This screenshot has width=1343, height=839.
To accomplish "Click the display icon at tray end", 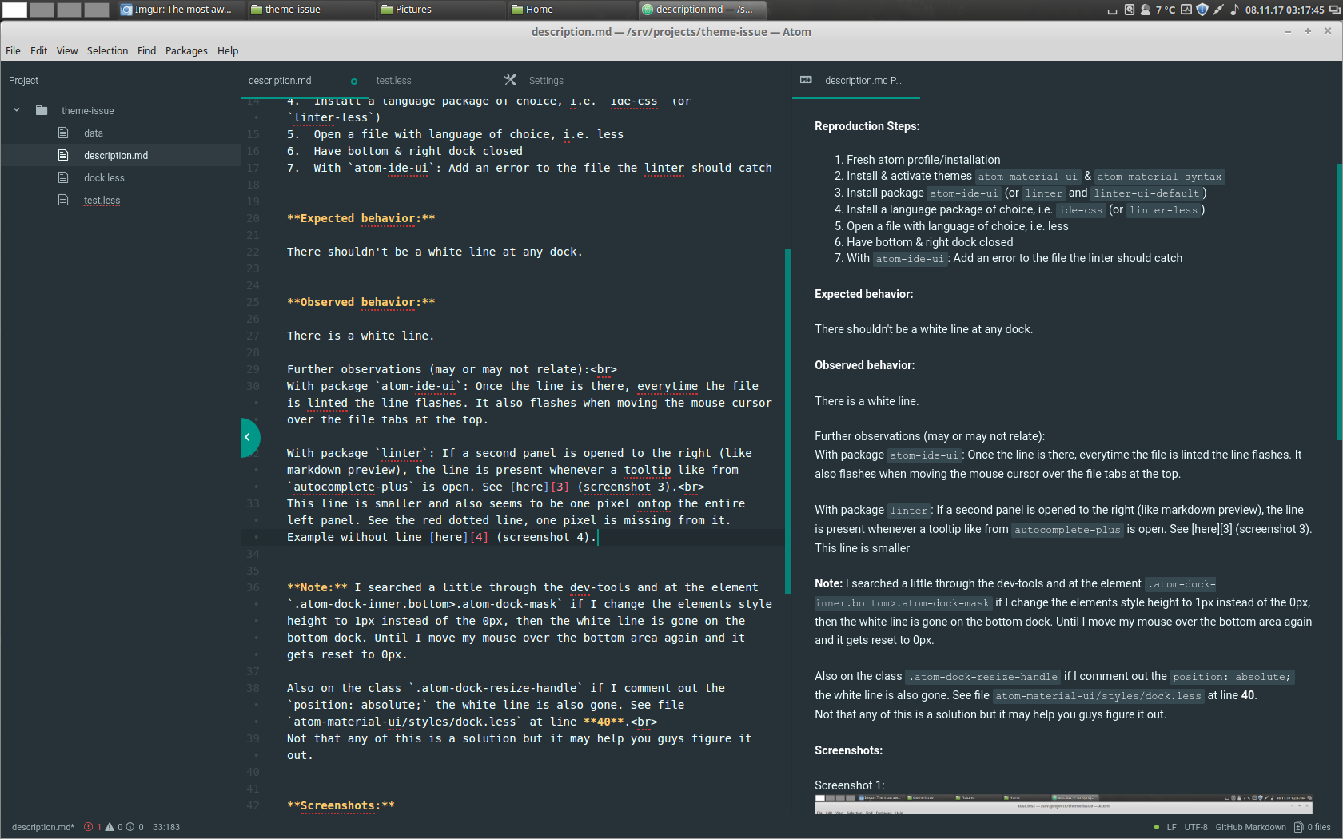I will [1334, 10].
